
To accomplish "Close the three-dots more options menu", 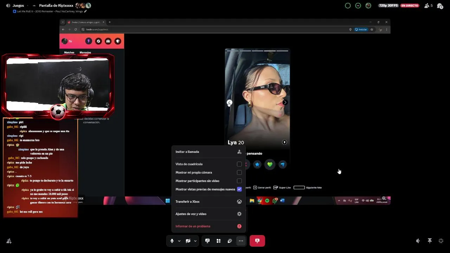I will coord(241,241).
